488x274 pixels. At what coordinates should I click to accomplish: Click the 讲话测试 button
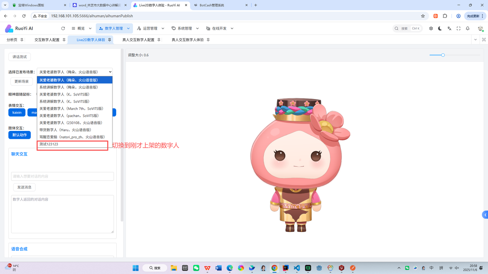pos(19,57)
